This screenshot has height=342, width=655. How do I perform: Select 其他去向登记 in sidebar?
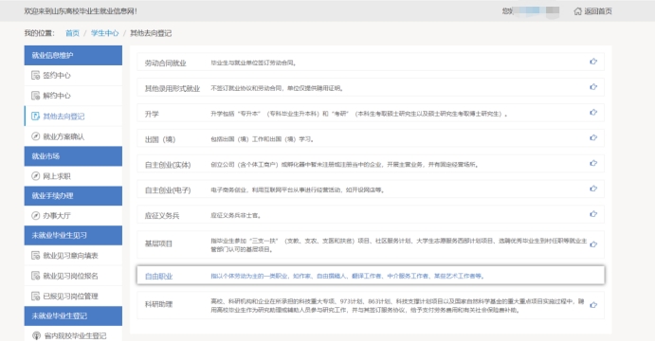64,117
